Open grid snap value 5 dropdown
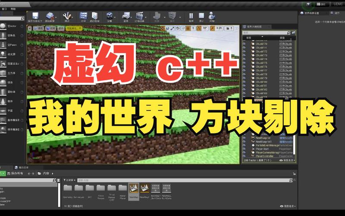This screenshot has height=216, width=345. (193, 29)
